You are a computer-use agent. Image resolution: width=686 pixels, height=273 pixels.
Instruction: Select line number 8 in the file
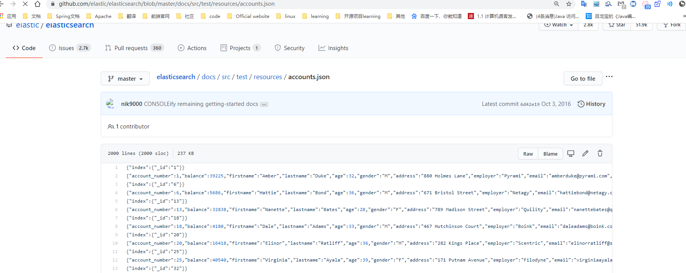coord(116,226)
